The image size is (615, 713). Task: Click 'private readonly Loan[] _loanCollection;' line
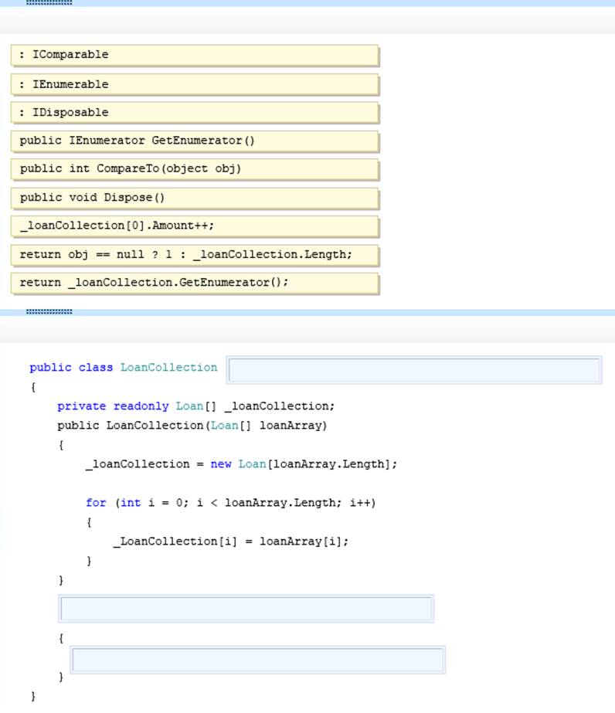click(196, 406)
